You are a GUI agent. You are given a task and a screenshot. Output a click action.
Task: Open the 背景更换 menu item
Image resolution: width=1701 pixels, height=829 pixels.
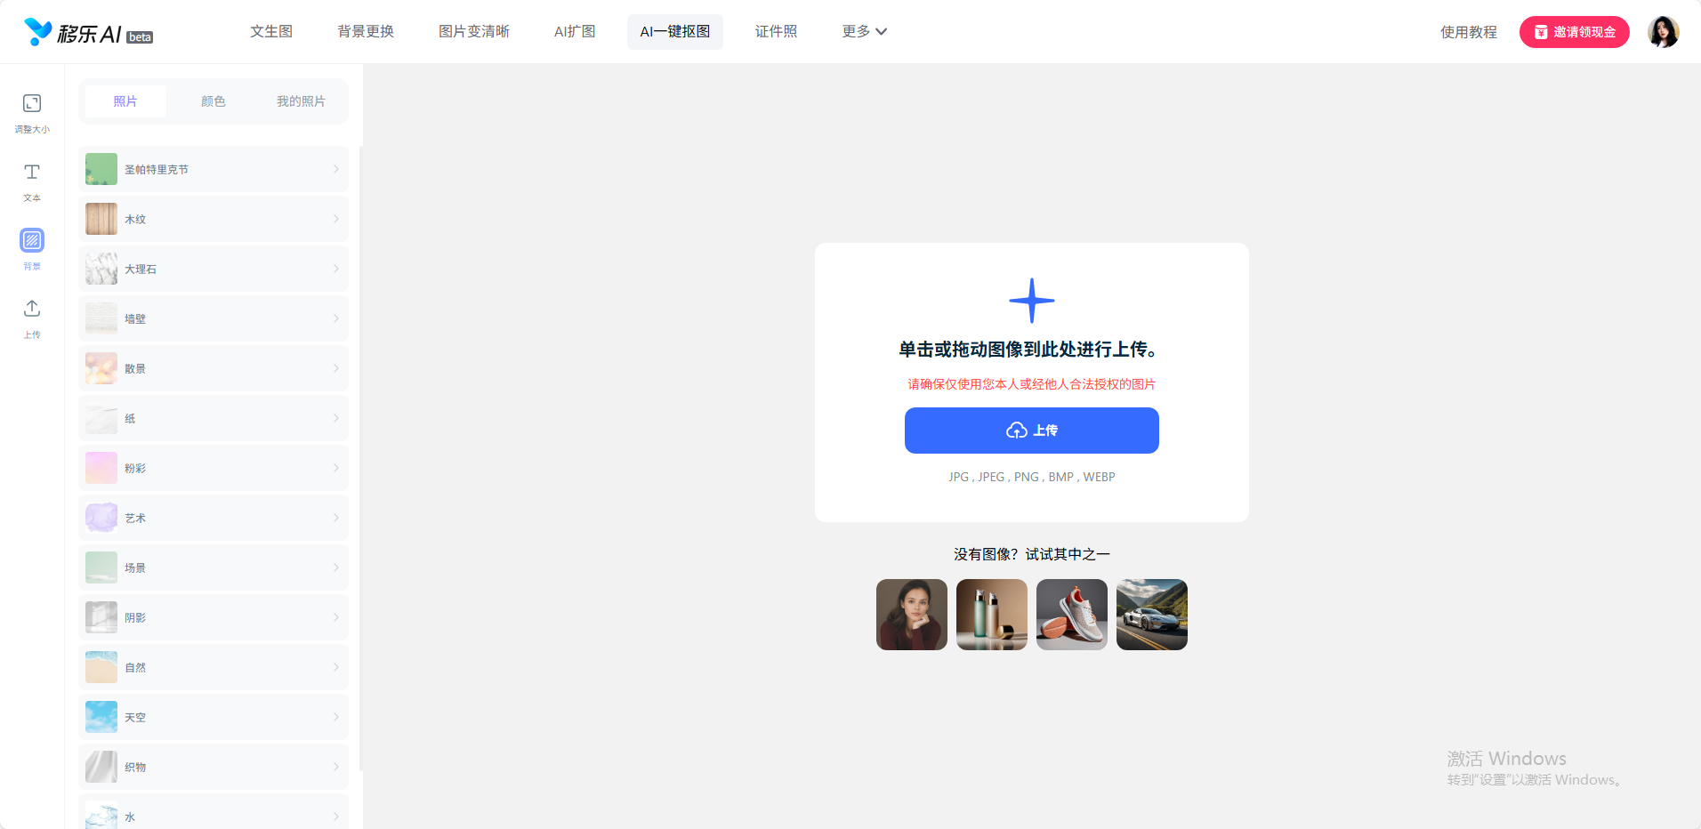tap(366, 32)
